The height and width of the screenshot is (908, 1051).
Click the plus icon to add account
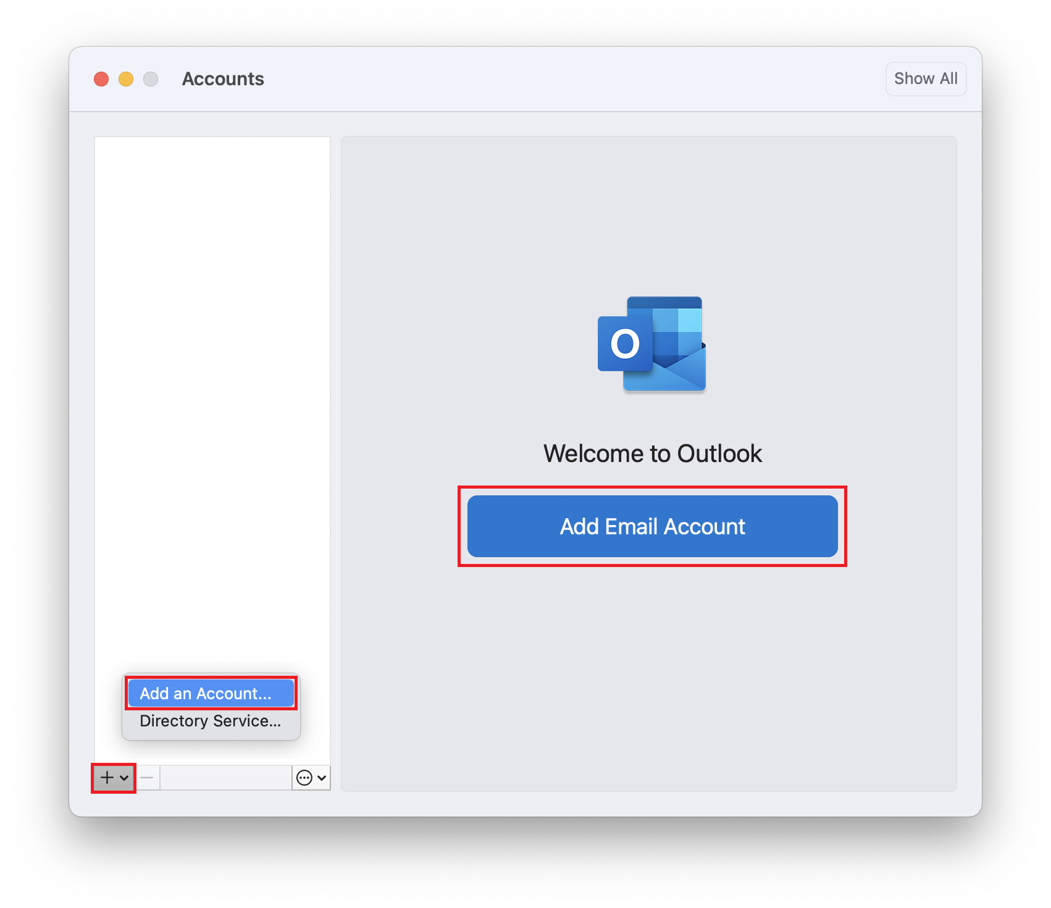click(107, 777)
